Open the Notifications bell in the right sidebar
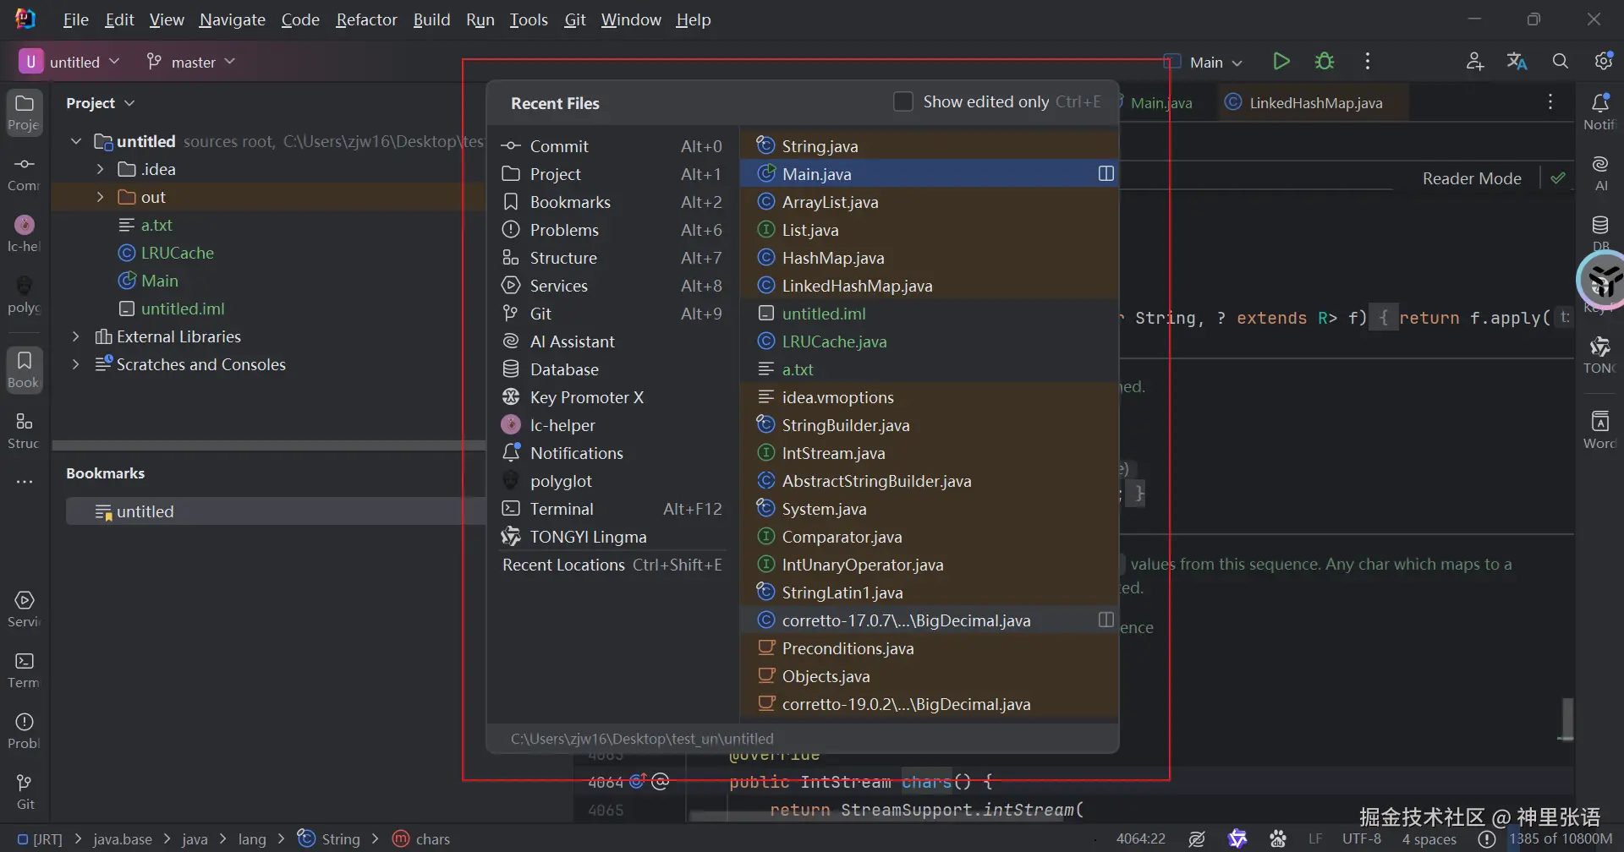This screenshot has height=852, width=1624. [1599, 112]
